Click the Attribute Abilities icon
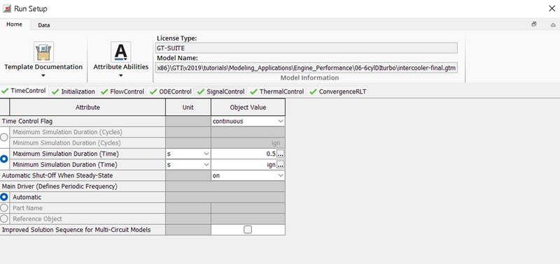 (120, 52)
